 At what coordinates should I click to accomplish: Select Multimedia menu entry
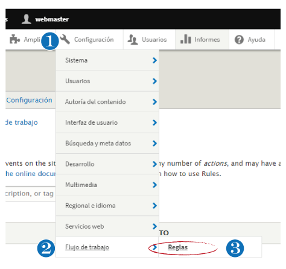coord(107,185)
